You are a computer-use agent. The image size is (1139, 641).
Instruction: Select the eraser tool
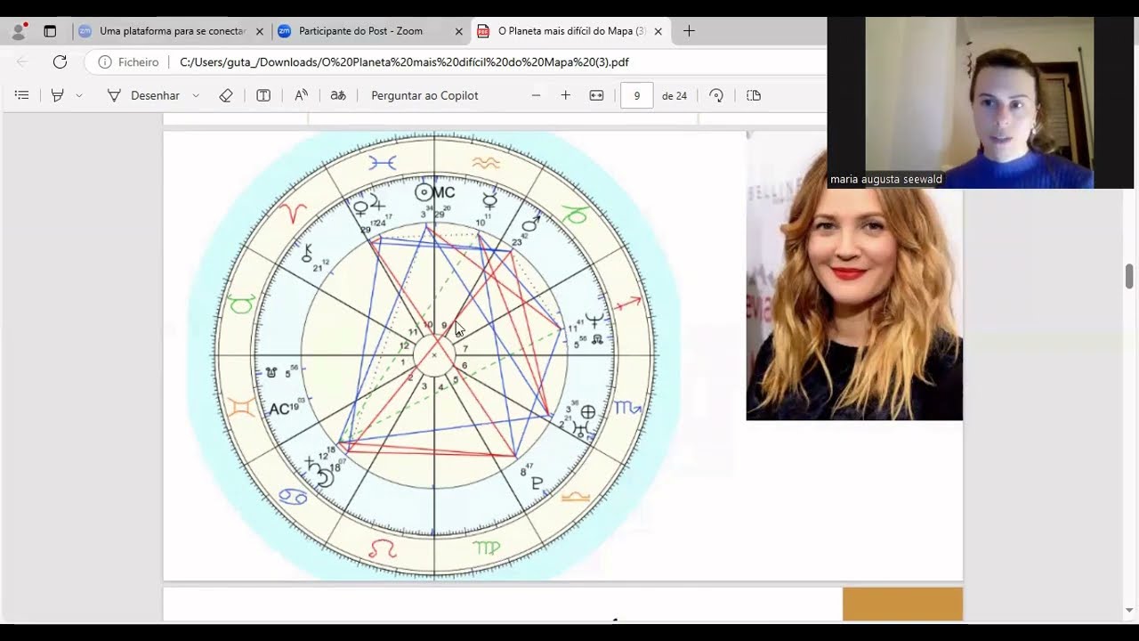226,95
